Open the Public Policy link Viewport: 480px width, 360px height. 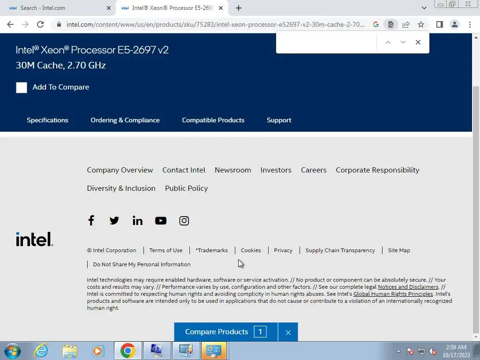[x=187, y=188]
